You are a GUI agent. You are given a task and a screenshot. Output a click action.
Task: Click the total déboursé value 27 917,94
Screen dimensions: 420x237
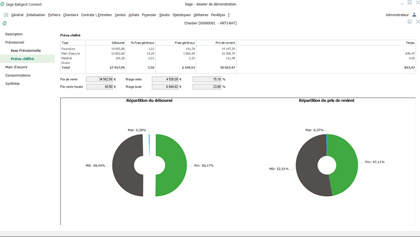click(x=117, y=68)
